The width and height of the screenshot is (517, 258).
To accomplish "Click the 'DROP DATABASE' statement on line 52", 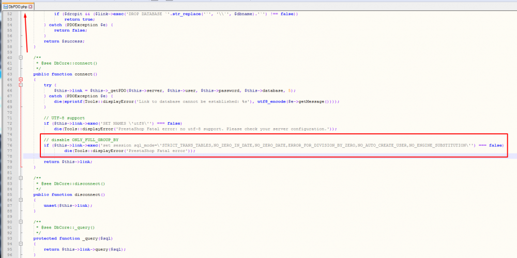I will click(x=176, y=14).
